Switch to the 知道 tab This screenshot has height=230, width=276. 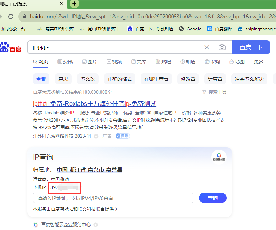pos(188,62)
